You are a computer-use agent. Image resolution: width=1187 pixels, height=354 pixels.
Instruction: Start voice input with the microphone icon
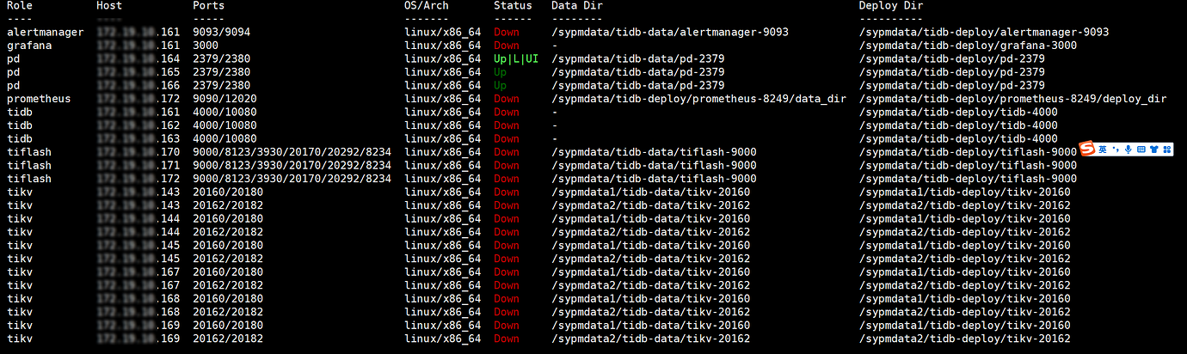tap(1129, 149)
